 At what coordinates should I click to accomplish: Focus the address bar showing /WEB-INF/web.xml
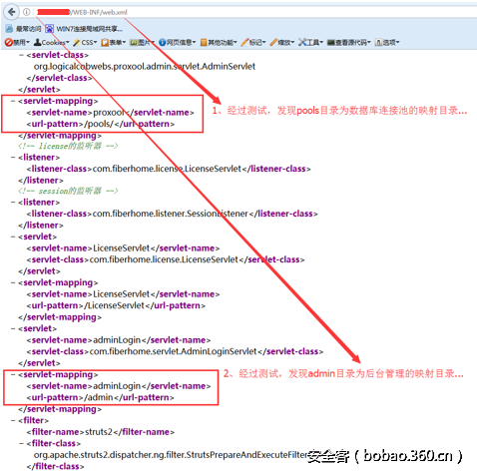click(x=256, y=12)
